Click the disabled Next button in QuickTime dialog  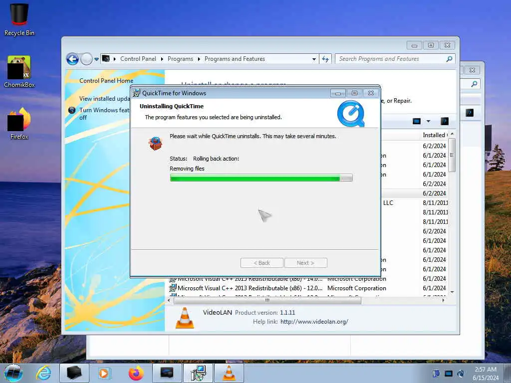click(306, 263)
